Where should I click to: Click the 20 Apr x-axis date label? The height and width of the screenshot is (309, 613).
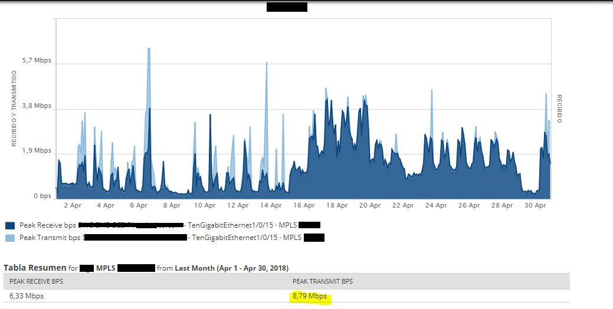(x=370, y=205)
